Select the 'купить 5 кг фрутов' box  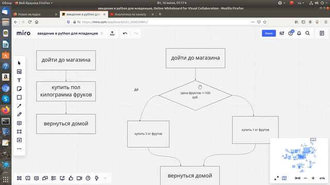[148, 134]
